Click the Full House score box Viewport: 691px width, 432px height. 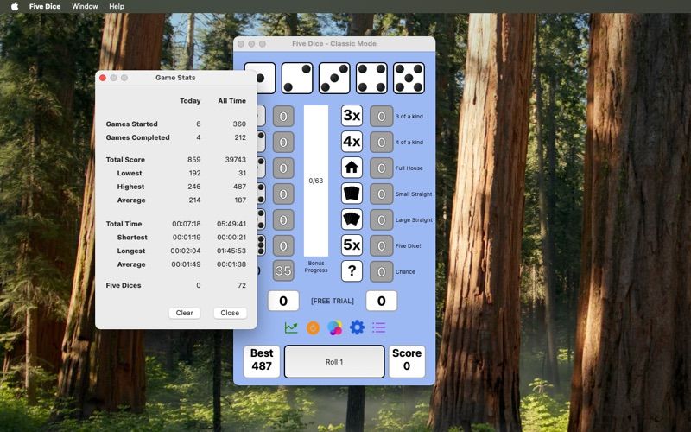pyautogui.click(x=381, y=168)
